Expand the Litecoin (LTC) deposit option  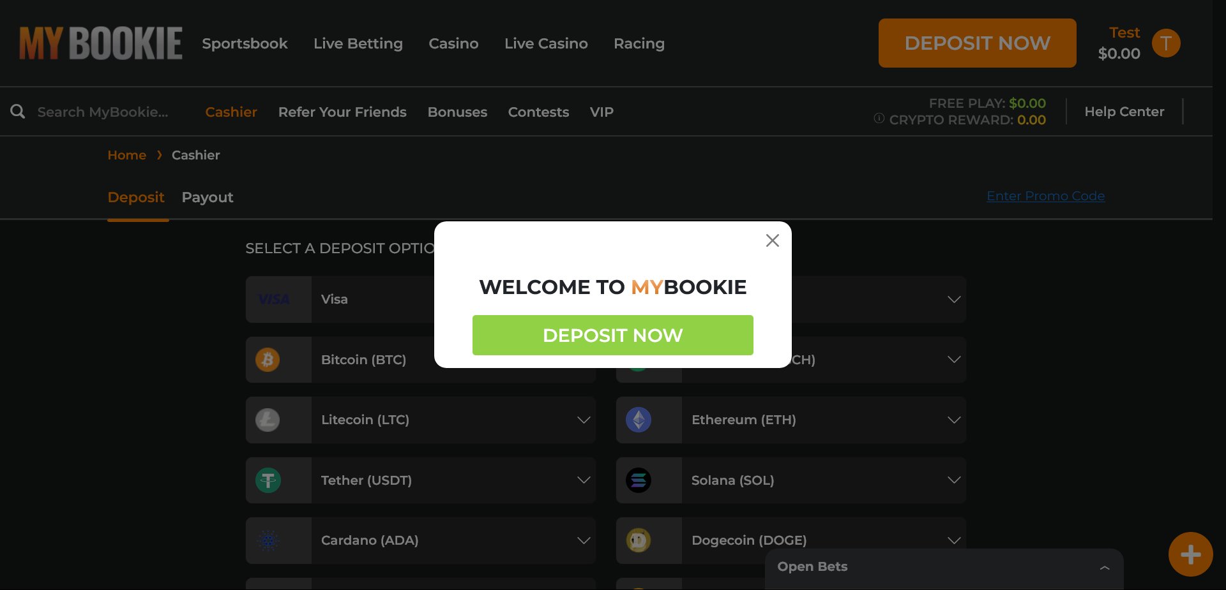click(421, 420)
